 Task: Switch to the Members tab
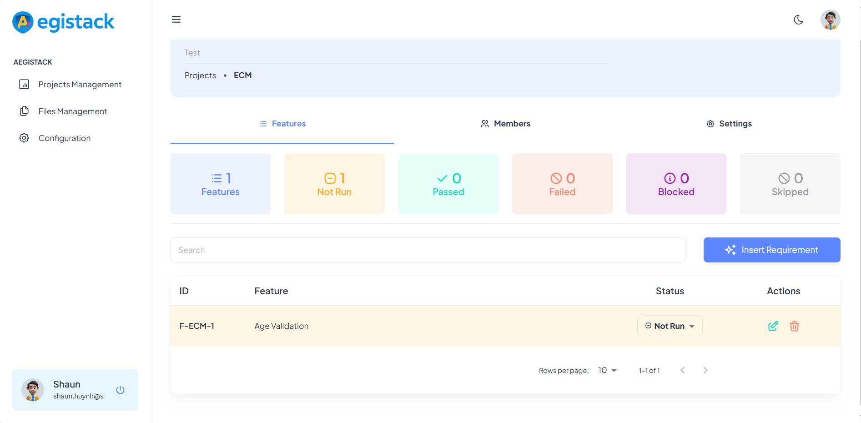[505, 123]
